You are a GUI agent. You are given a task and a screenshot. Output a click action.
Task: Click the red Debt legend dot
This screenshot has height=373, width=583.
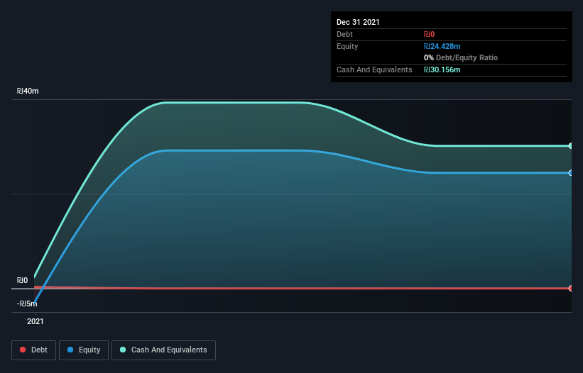click(23, 350)
